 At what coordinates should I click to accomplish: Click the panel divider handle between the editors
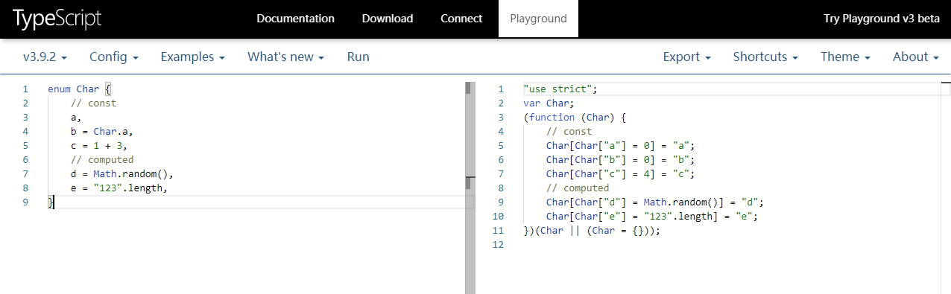pos(470,182)
